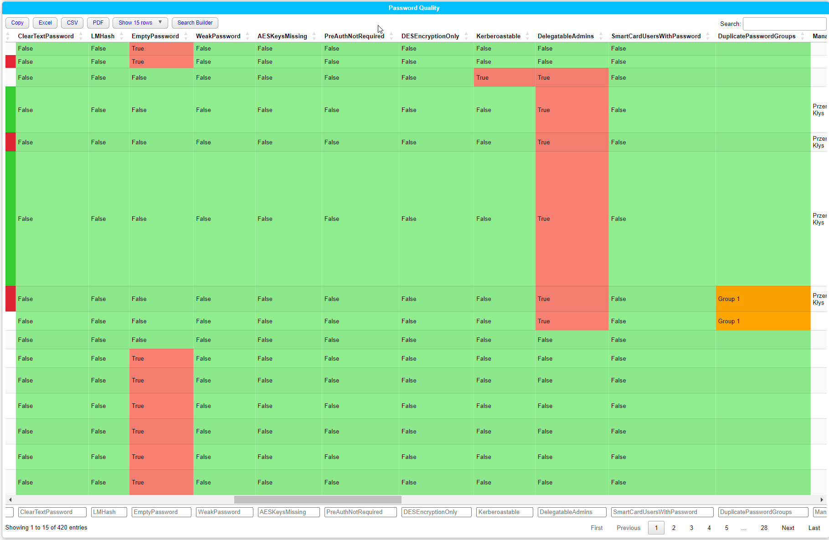Image resolution: width=829 pixels, height=540 pixels.
Task: Click DESEncryptionOnly footer filter field
Action: pos(437,512)
